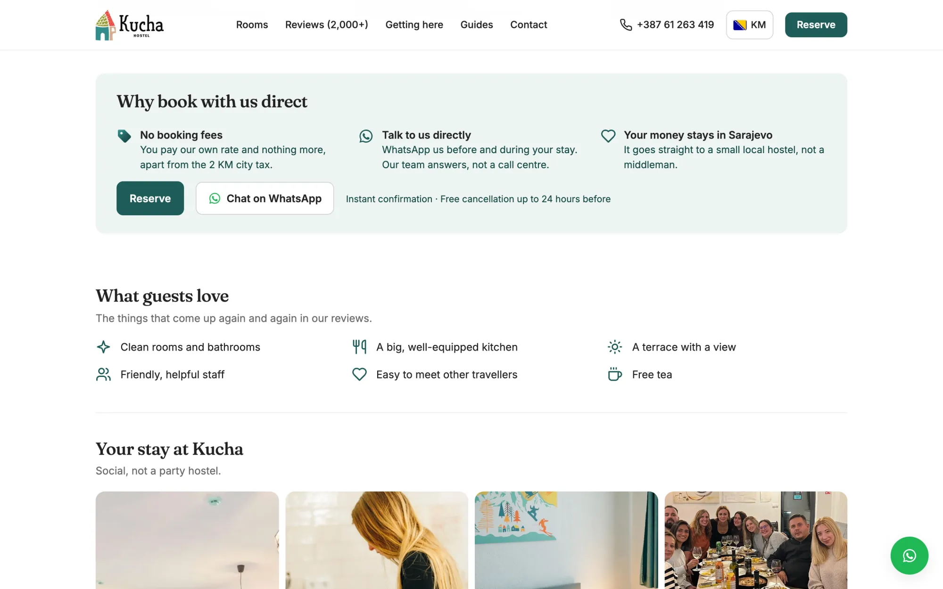Click the heart icon next to meet other travellers
The image size is (943, 589).
[359, 375]
